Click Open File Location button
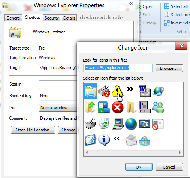190x178 pixels. [33, 130]
